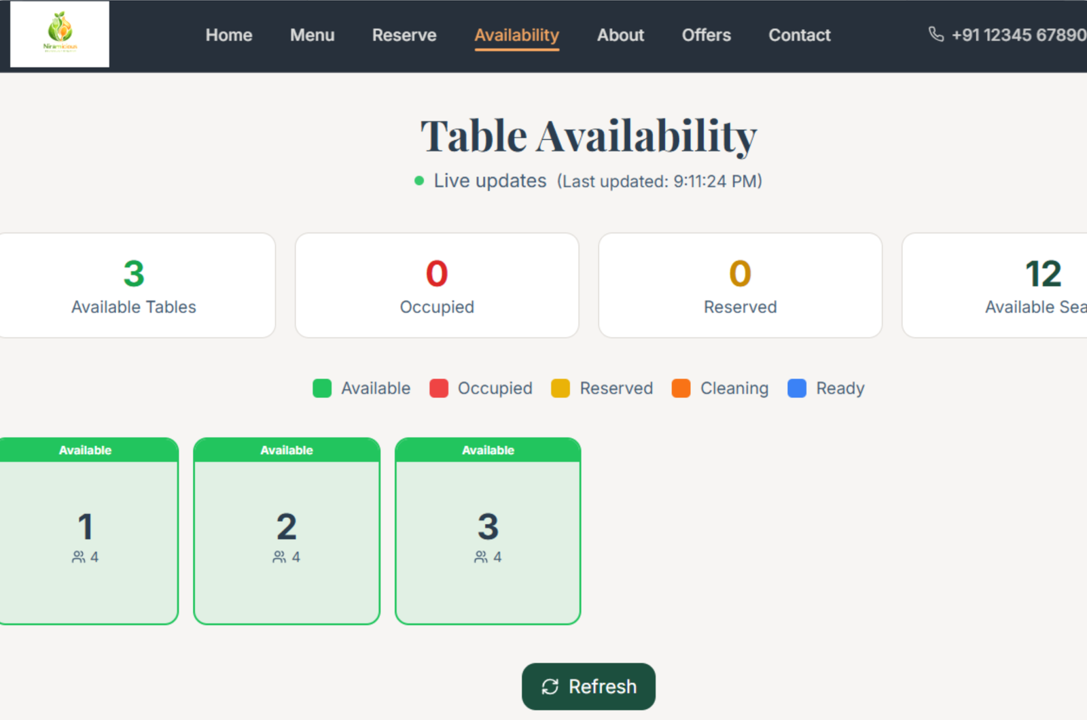Navigate to the About page

(x=620, y=35)
